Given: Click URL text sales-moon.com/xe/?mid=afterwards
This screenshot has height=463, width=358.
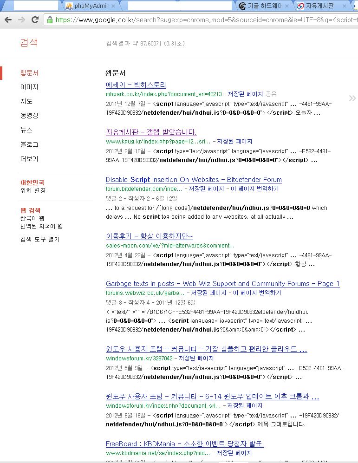Looking at the screenshot, I should point(170,245).
